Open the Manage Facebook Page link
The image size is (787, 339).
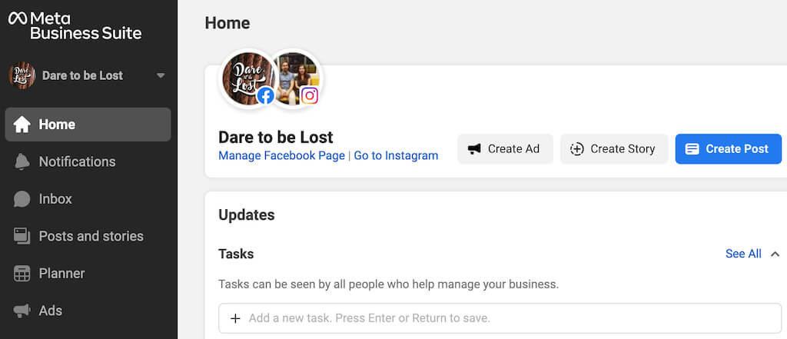(x=281, y=155)
